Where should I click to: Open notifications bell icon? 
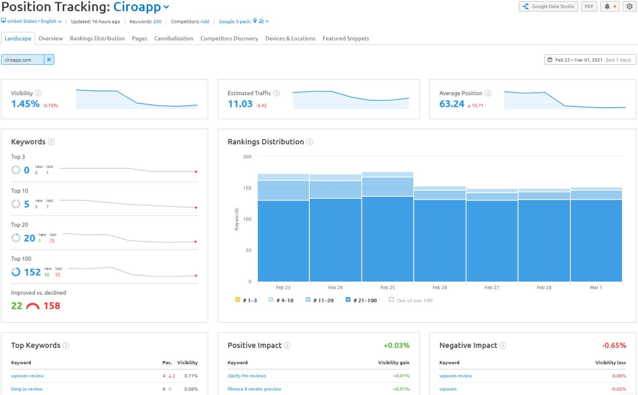(610, 6)
